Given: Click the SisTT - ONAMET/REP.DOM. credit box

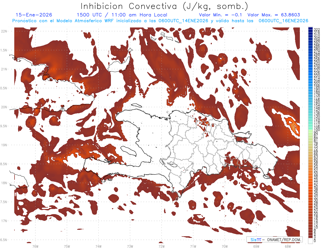Looking at the screenshot, I should click(x=274, y=239).
